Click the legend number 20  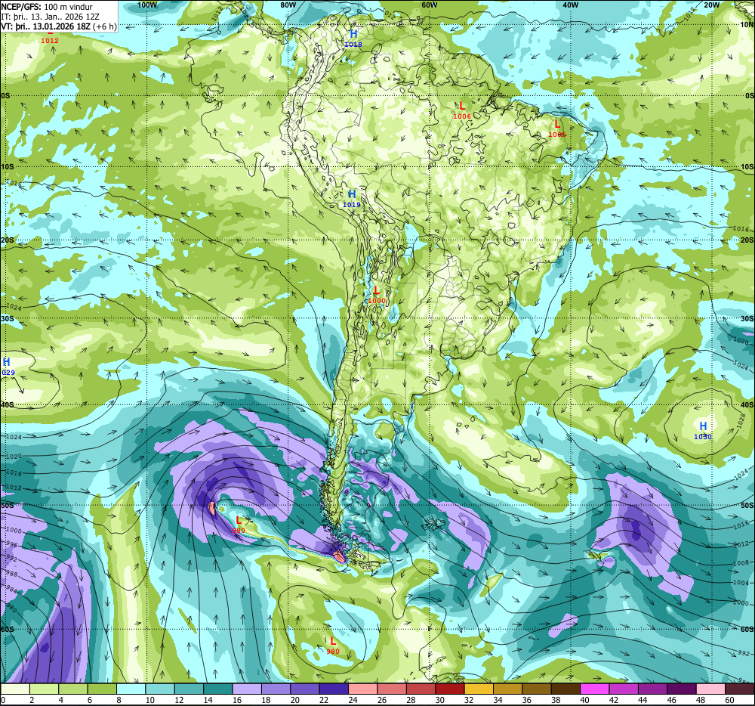pyautogui.click(x=294, y=700)
